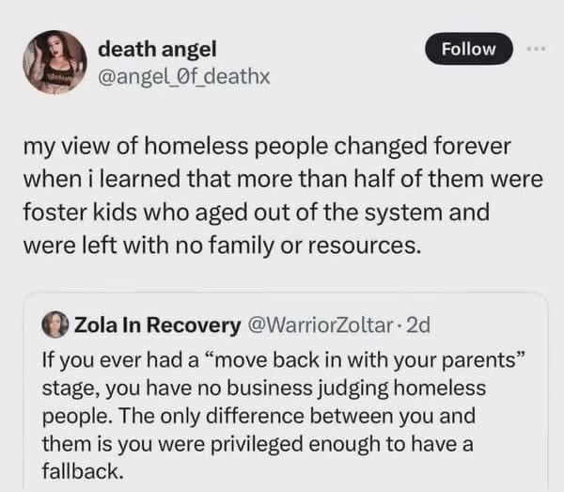Open death angel's profile picture
Screen dimensions: 564x492
[x=56, y=61]
